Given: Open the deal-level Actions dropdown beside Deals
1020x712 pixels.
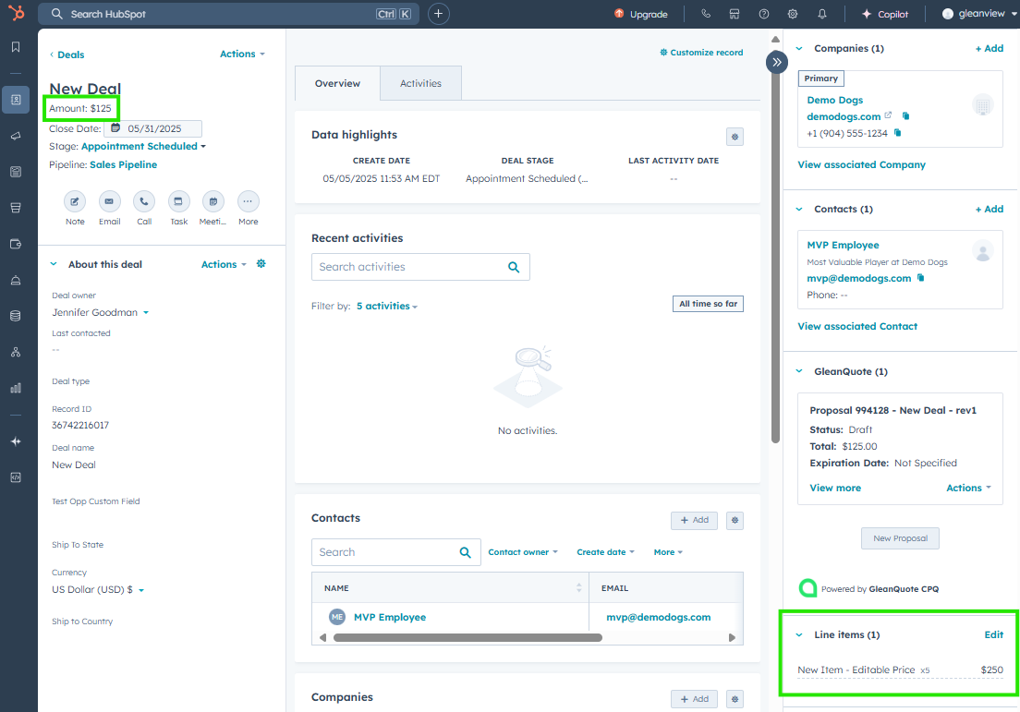Looking at the screenshot, I should [x=242, y=54].
